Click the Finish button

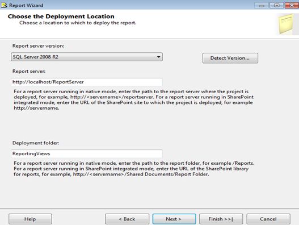221,219
